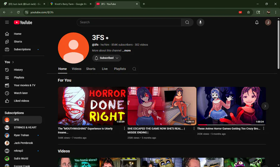Open These Anime Horror Games video title

click(x=229, y=129)
